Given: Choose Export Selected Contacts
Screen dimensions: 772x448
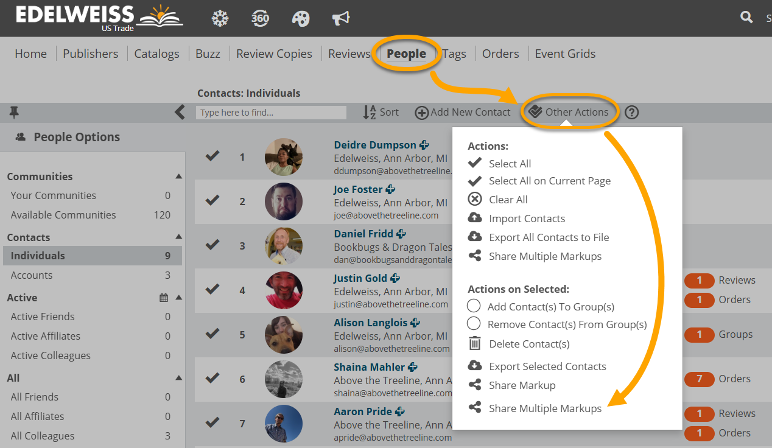Looking at the screenshot, I should click(537, 366).
